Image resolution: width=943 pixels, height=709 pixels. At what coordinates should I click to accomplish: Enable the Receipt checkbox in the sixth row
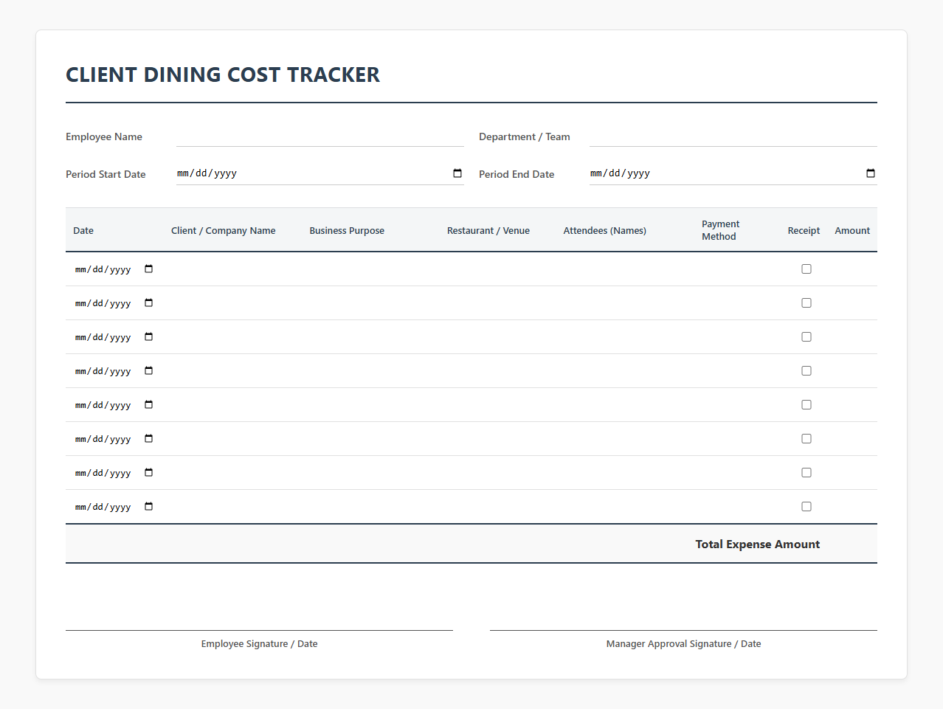[806, 439]
